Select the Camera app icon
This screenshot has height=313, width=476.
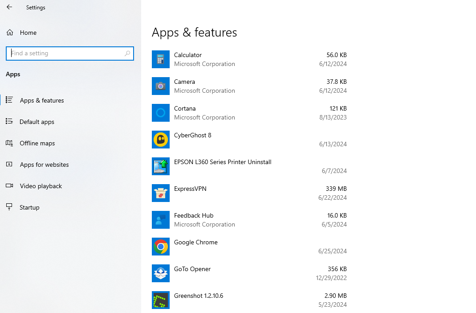[x=161, y=86]
